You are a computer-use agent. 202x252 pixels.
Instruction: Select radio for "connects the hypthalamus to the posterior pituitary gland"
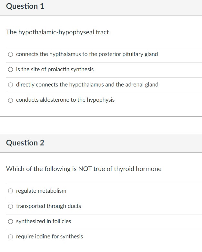tap(10, 54)
